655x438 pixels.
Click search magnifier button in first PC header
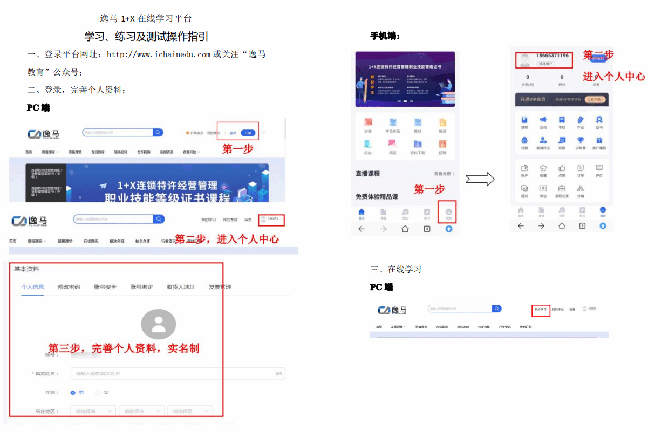point(158,132)
